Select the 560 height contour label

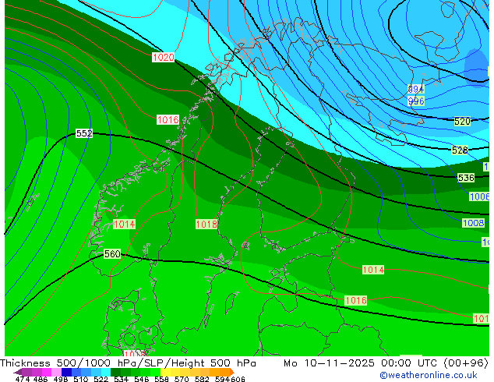[x=112, y=253]
